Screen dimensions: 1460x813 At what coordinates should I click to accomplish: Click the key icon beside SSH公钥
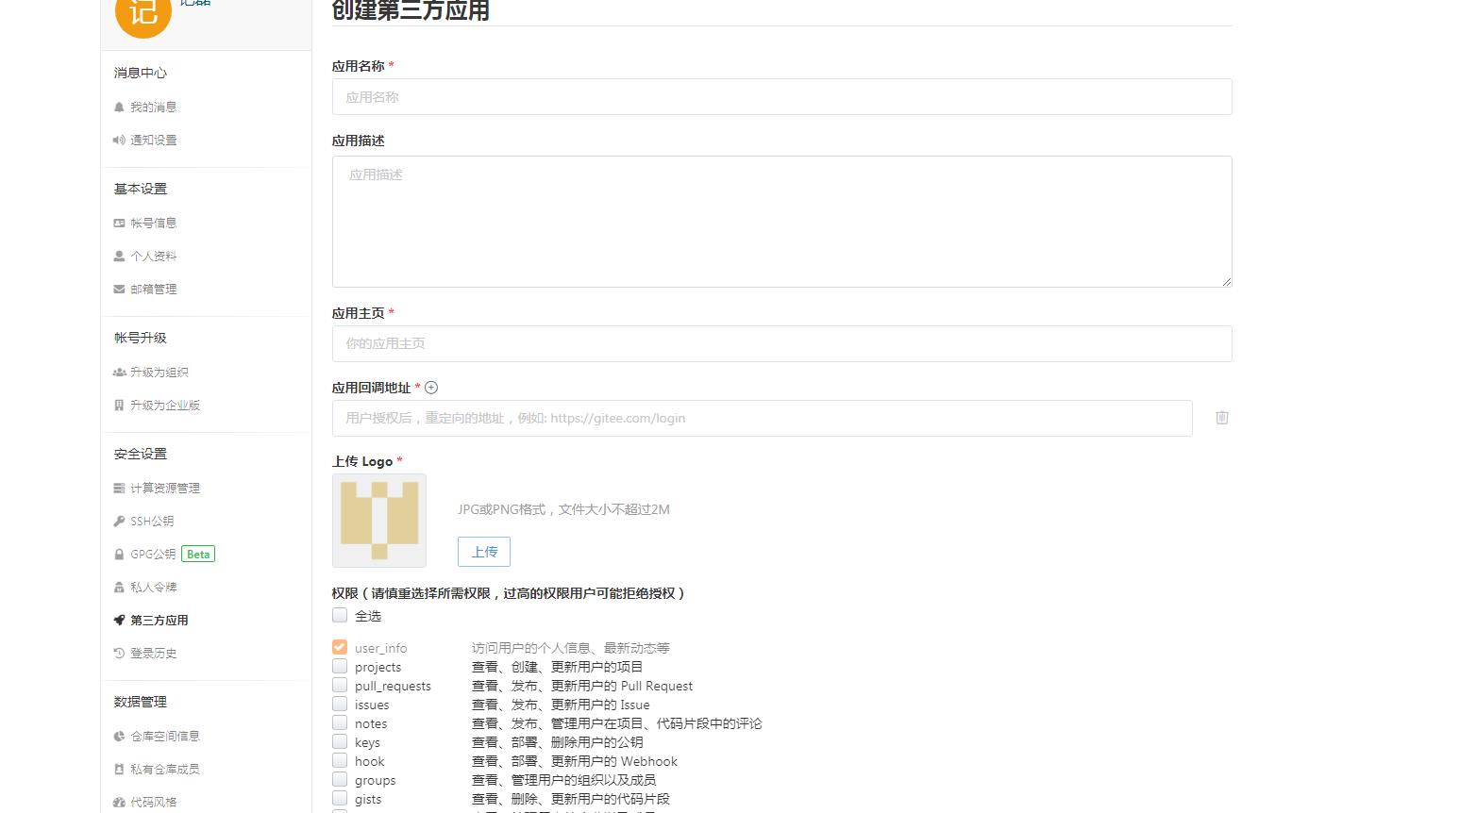(118, 521)
